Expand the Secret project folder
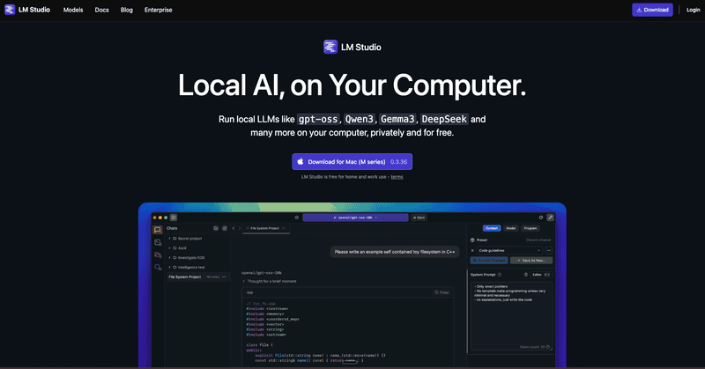 169,239
